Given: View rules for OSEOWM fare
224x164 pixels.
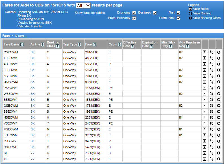Looking at the screenshot, I should [205, 52].
